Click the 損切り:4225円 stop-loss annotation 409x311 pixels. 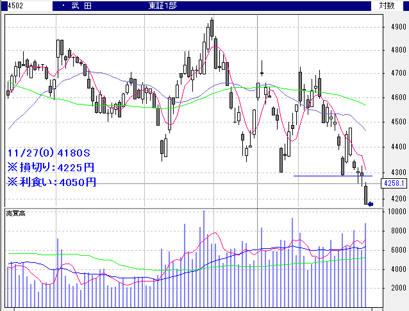pyautogui.click(x=51, y=167)
